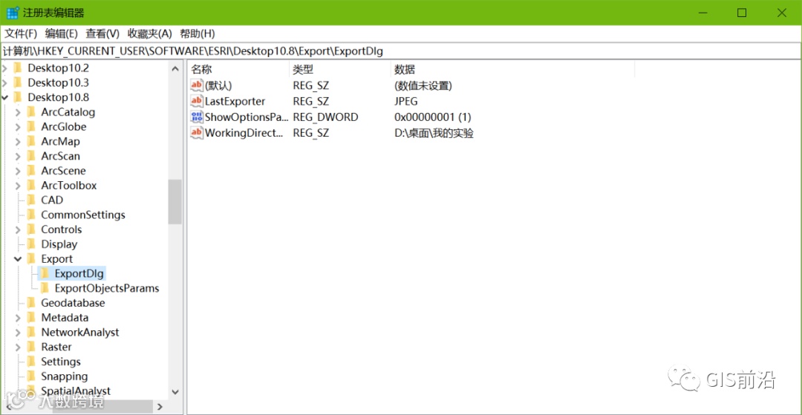Image resolution: width=802 pixels, height=415 pixels.
Task: Select the WorkingDirect... value name
Action: (244, 134)
